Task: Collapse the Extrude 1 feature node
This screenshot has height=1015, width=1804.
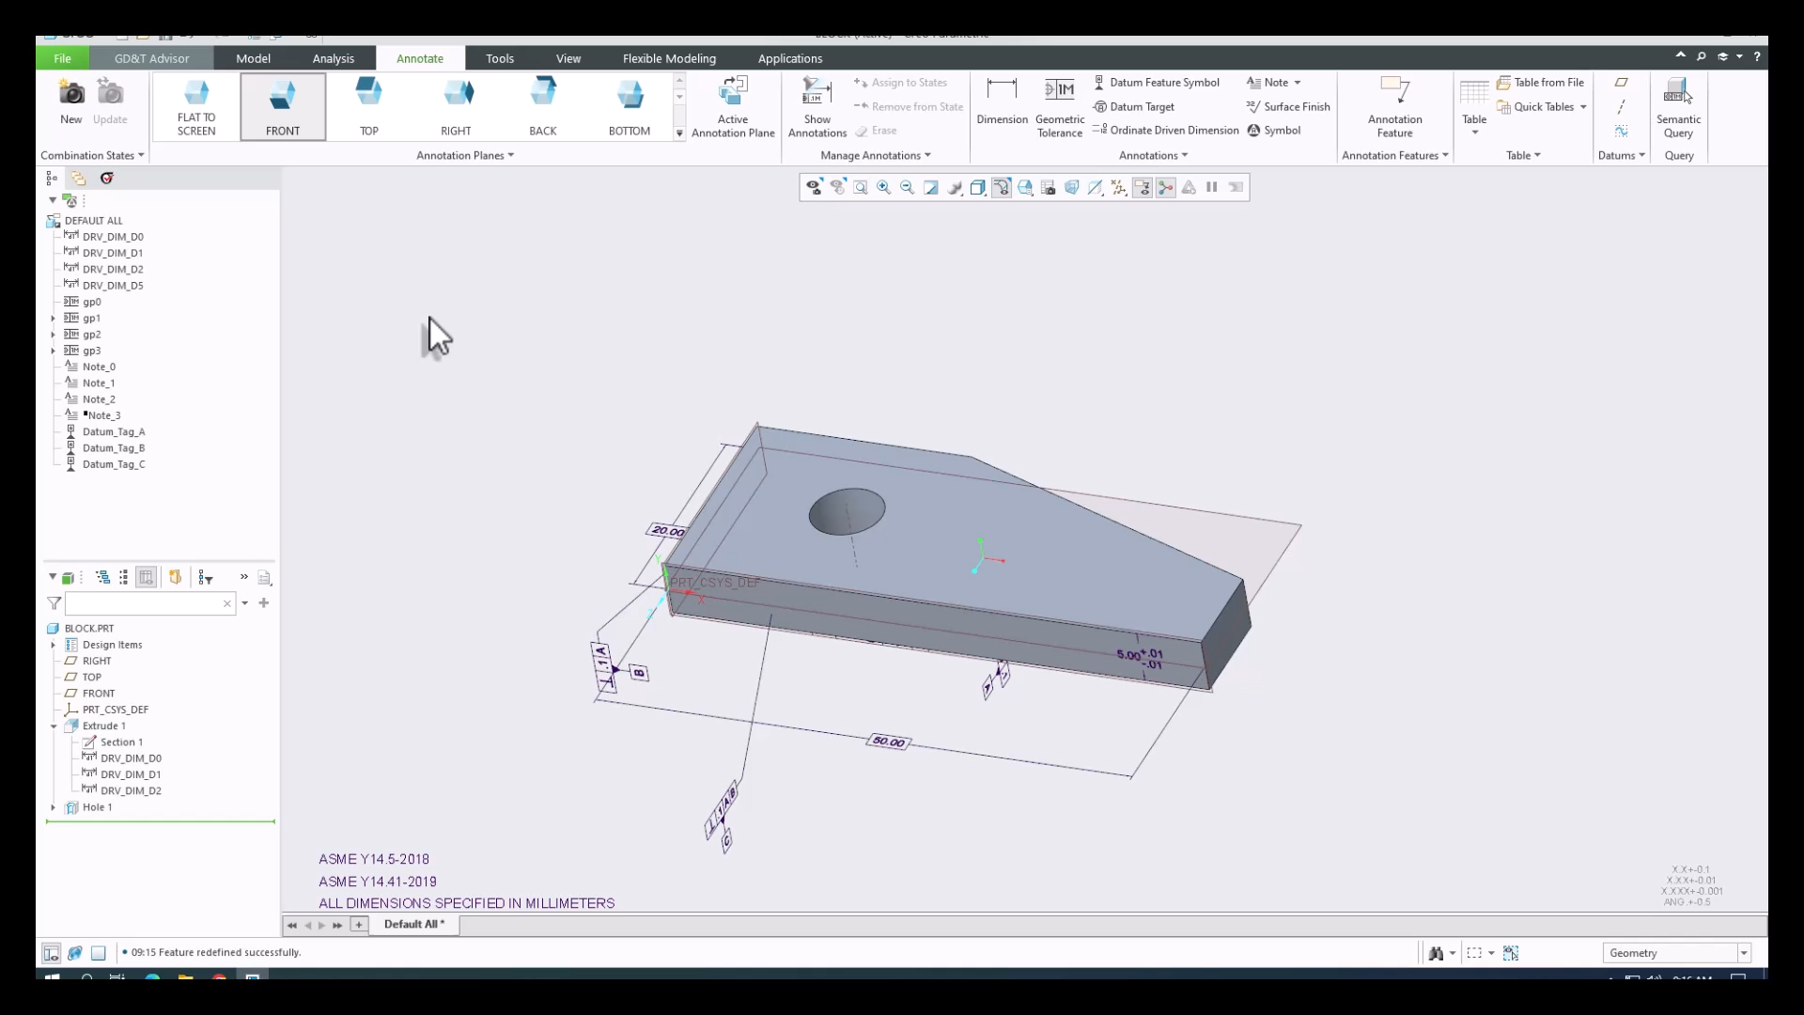Action: tap(54, 726)
